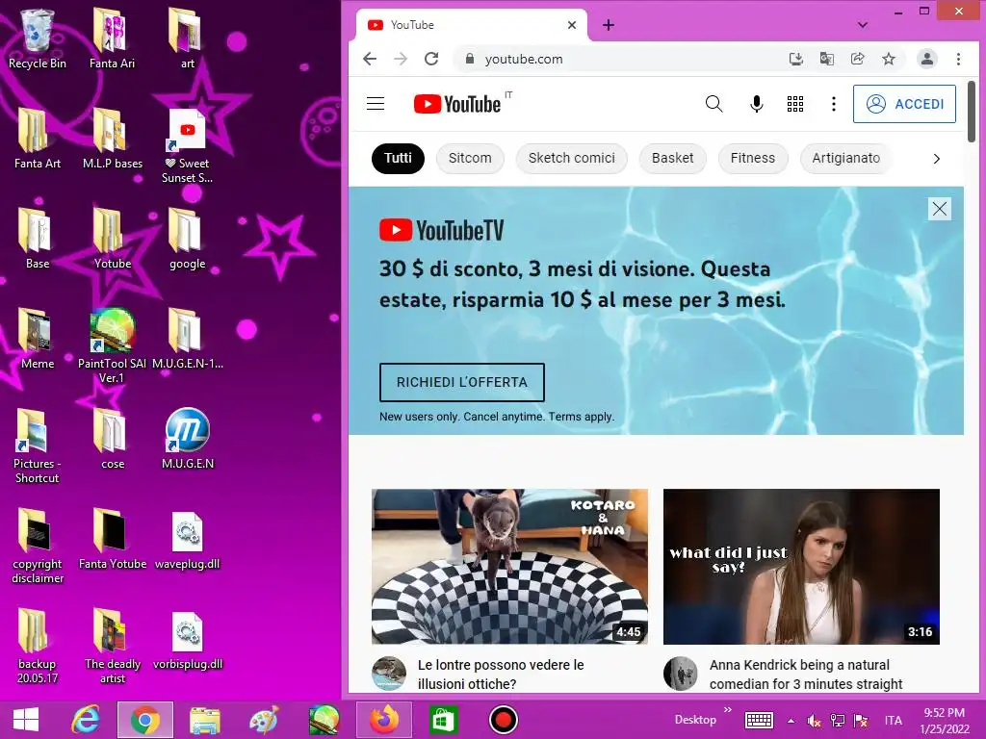The width and height of the screenshot is (986, 739).
Task: Close the YouTube browser tab
Action: pyautogui.click(x=572, y=25)
